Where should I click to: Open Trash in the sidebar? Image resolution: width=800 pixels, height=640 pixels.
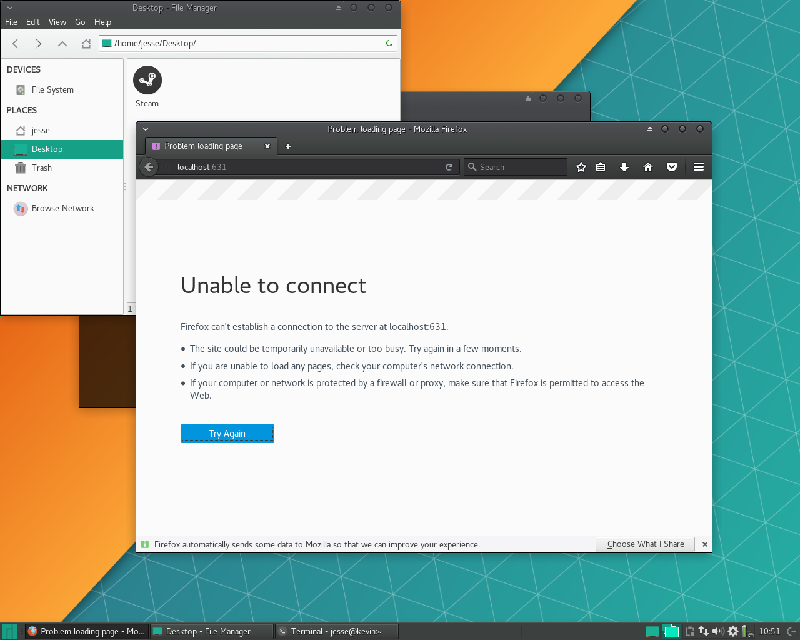(62, 168)
